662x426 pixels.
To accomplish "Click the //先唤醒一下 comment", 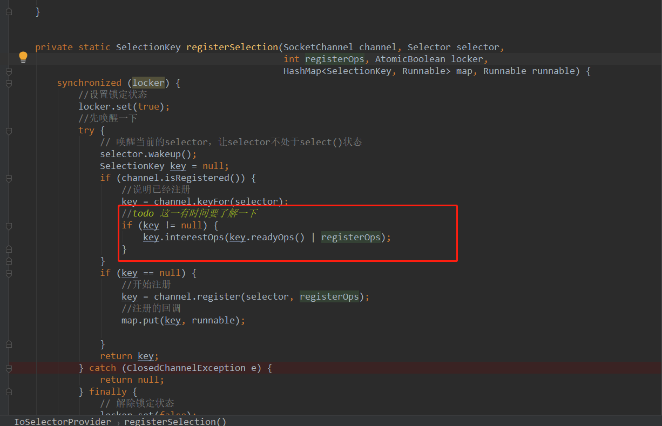I will [108, 119].
